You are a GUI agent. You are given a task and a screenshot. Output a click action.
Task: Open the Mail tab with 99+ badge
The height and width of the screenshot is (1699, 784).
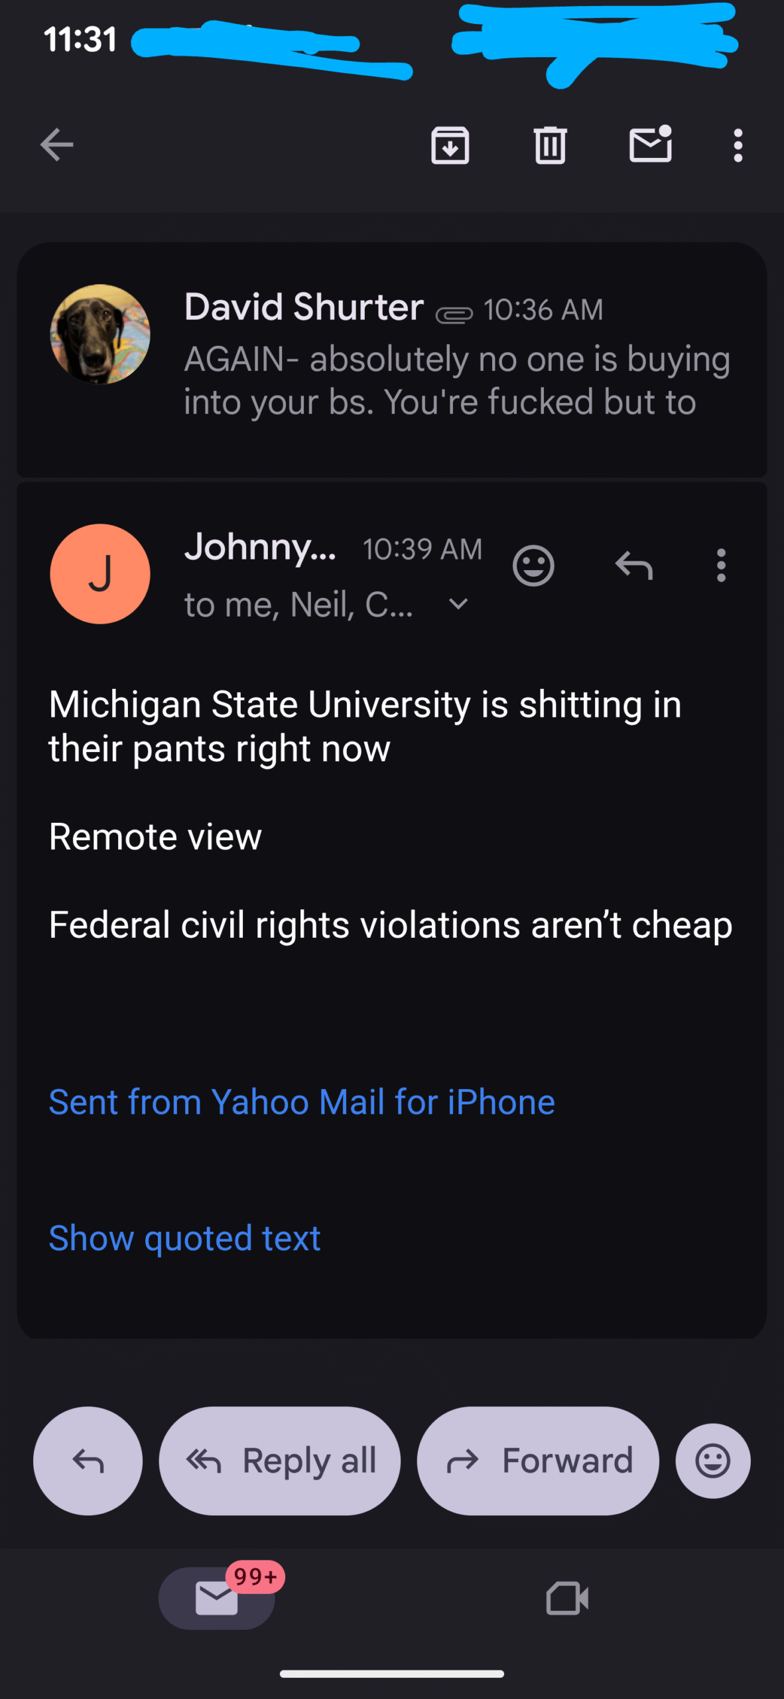217,1597
